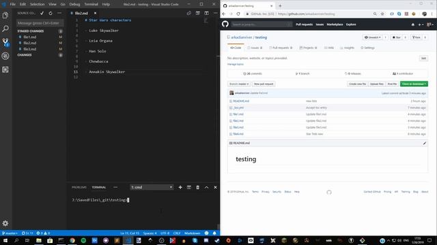Open editor More Actions ellipsis
The height and width of the screenshot is (245, 437).
point(216,13)
